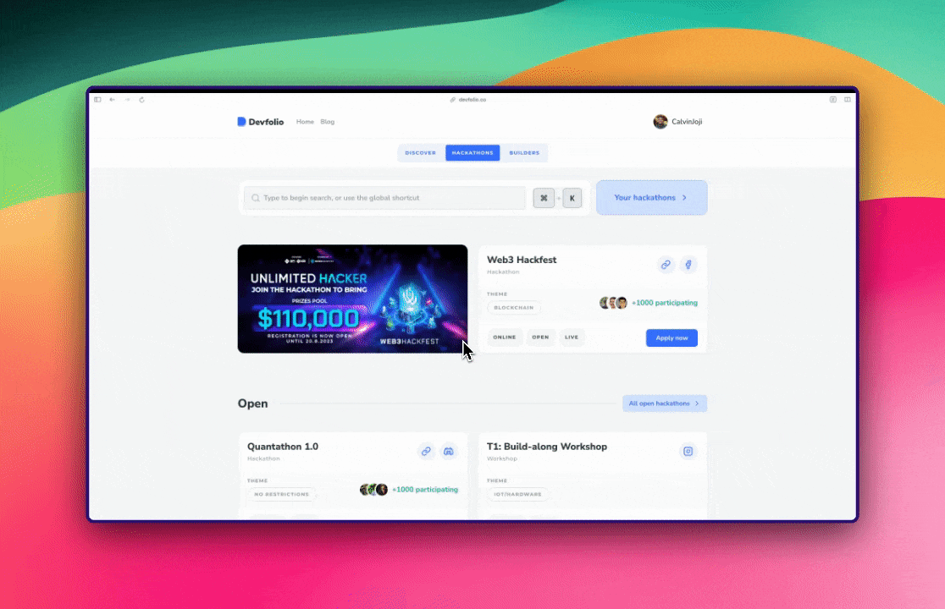Click Web3 Hackfest +1000 participating text
This screenshot has height=609, width=945.
(665, 303)
